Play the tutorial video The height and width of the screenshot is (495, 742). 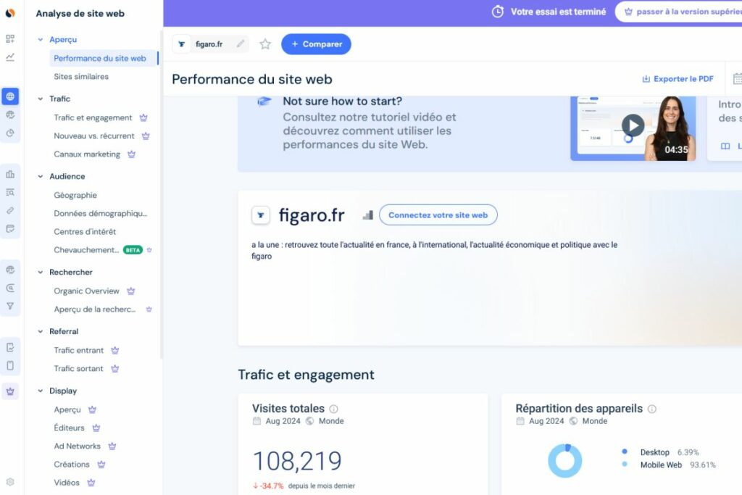click(x=633, y=125)
